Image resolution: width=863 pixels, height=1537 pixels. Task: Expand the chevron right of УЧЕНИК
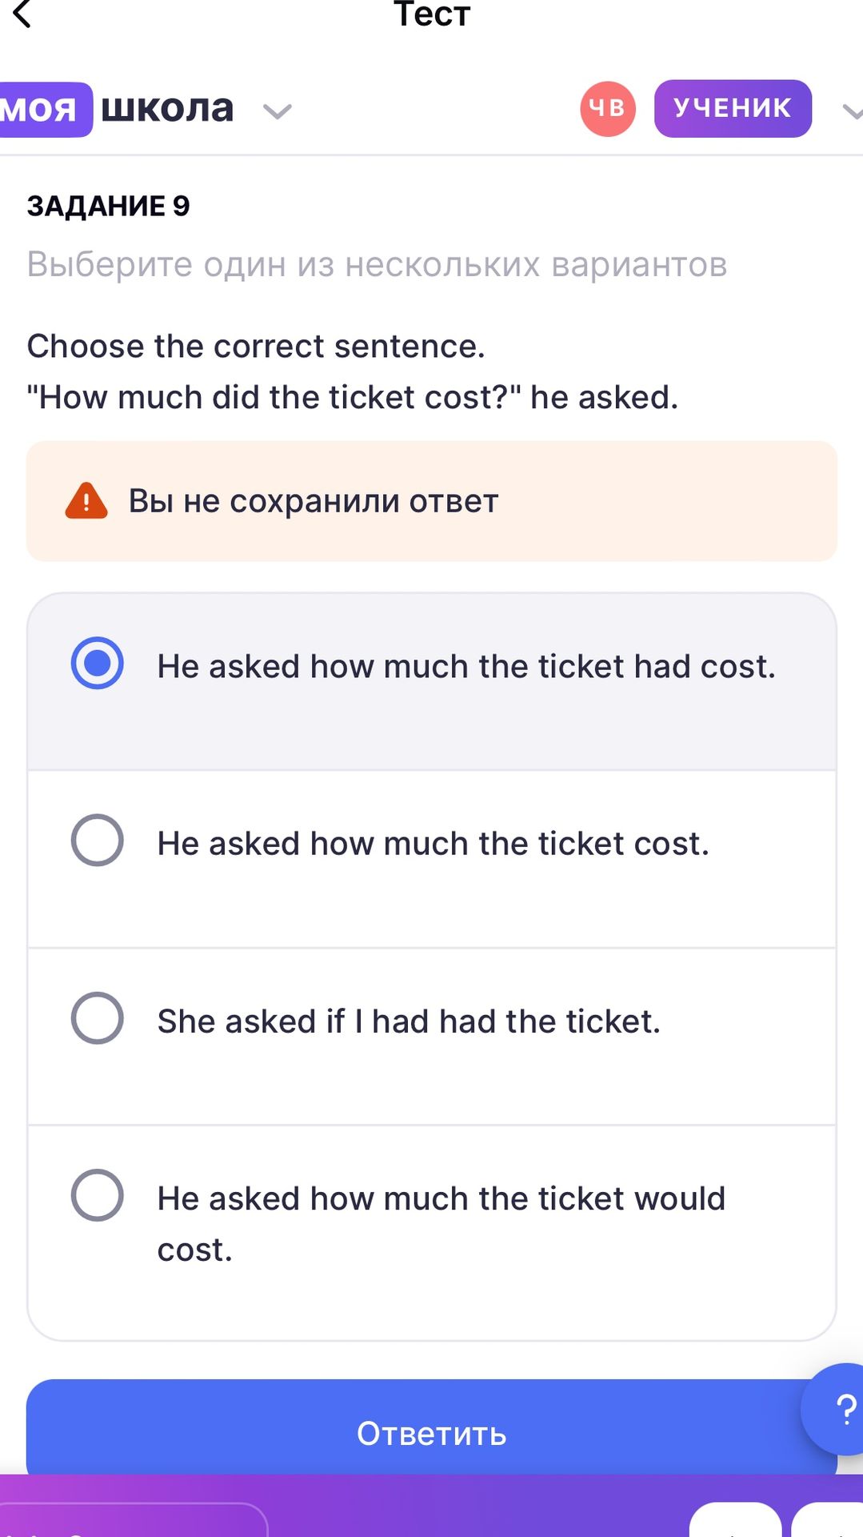coord(853,111)
